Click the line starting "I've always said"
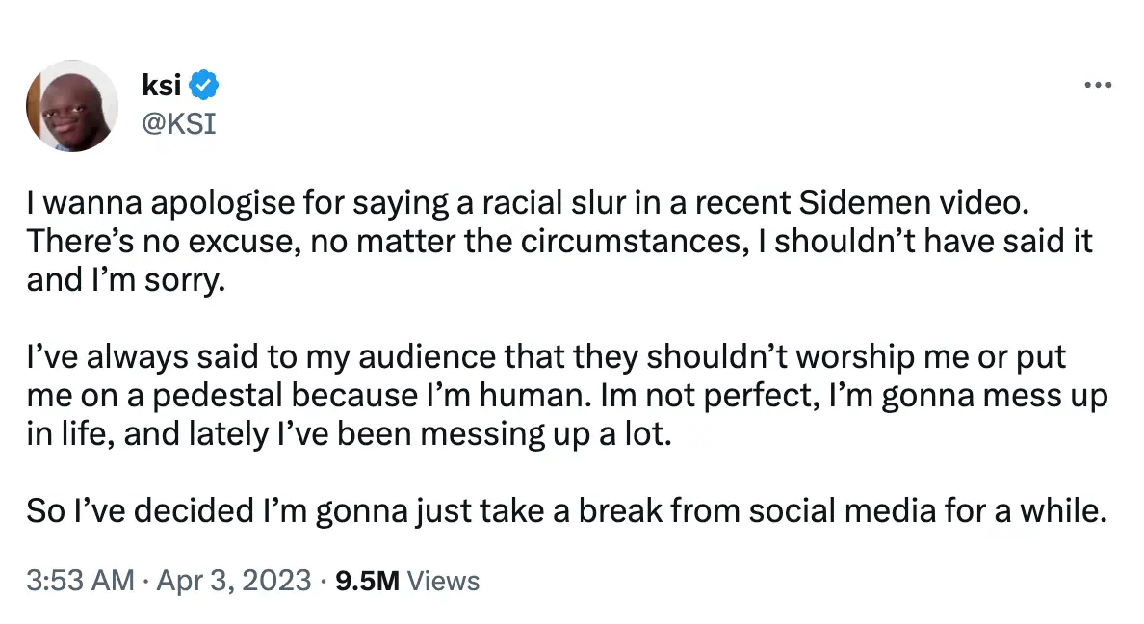This screenshot has height=624, width=1144. point(547,358)
